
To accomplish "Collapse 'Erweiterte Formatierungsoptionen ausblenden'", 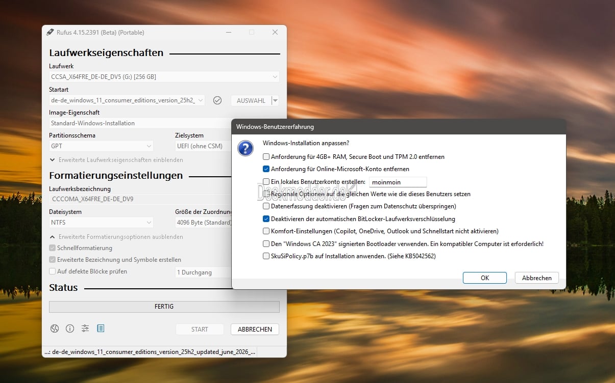I will (116, 237).
